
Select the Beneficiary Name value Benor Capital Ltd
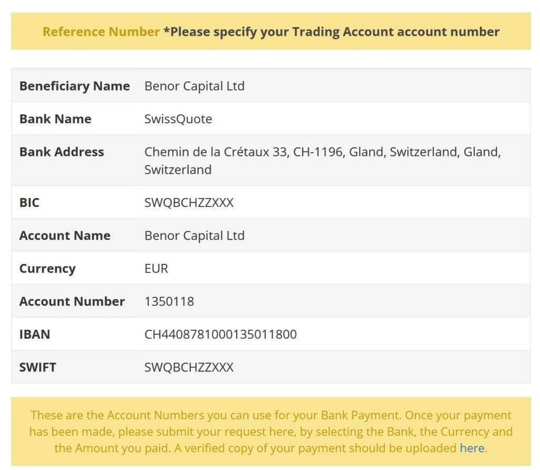pyautogui.click(x=194, y=86)
